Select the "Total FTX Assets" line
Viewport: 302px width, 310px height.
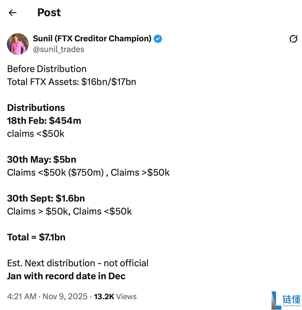coord(72,82)
